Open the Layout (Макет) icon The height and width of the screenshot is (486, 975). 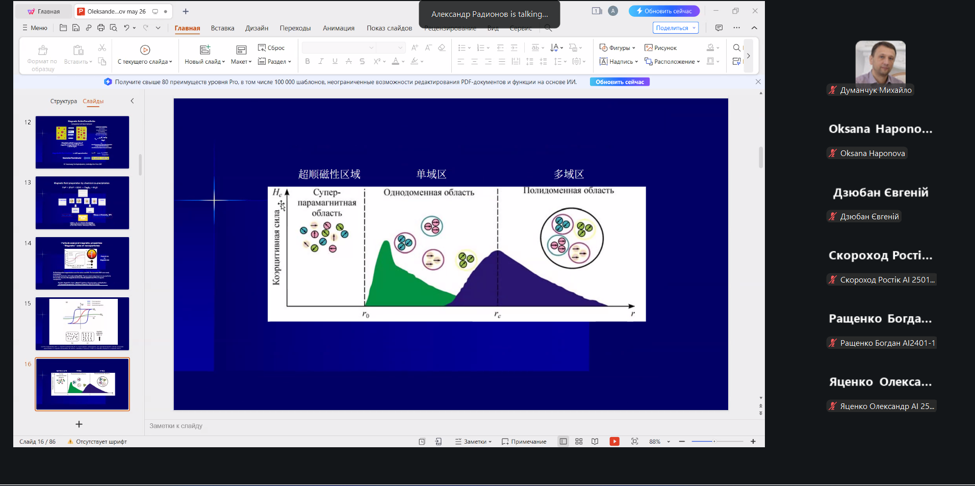coord(241,49)
